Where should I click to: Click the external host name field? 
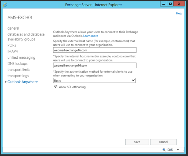click(95, 50)
